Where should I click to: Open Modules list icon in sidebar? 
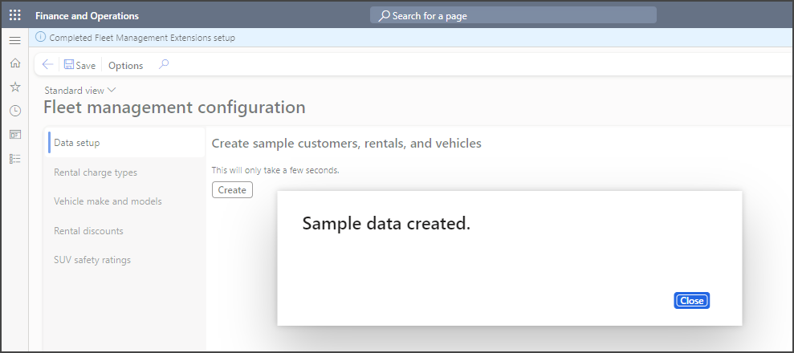(14, 159)
